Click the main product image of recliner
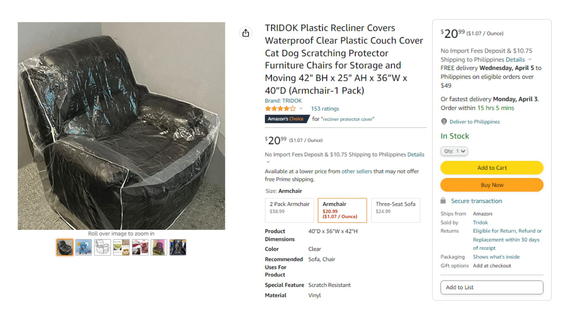This screenshot has width=571, height=321. click(x=121, y=126)
